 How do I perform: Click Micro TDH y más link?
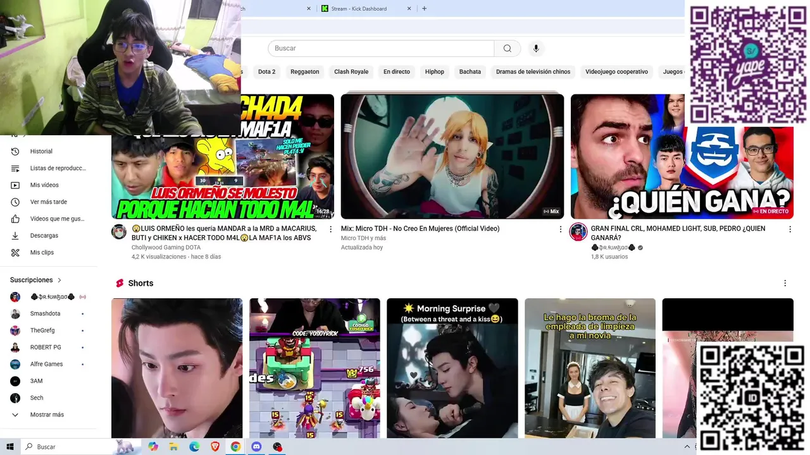(x=363, y=238)
